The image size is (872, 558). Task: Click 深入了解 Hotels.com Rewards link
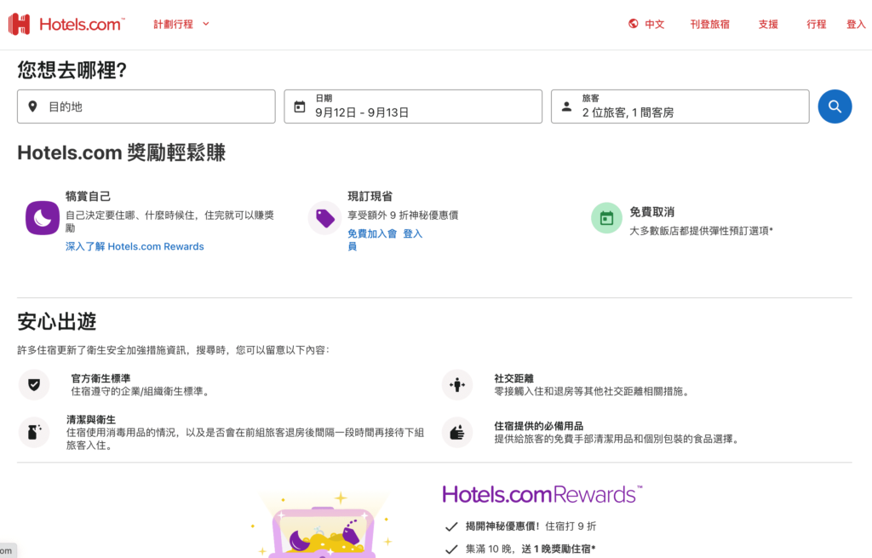pos(135,246)
